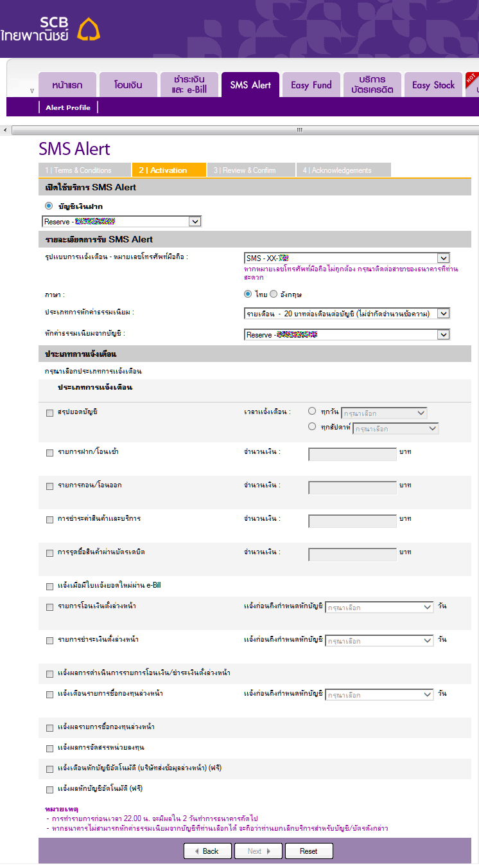This screenshot has height=868, width=479.
Task: Click the Back button
Action: pyautogui.click(x=207, y=851)
